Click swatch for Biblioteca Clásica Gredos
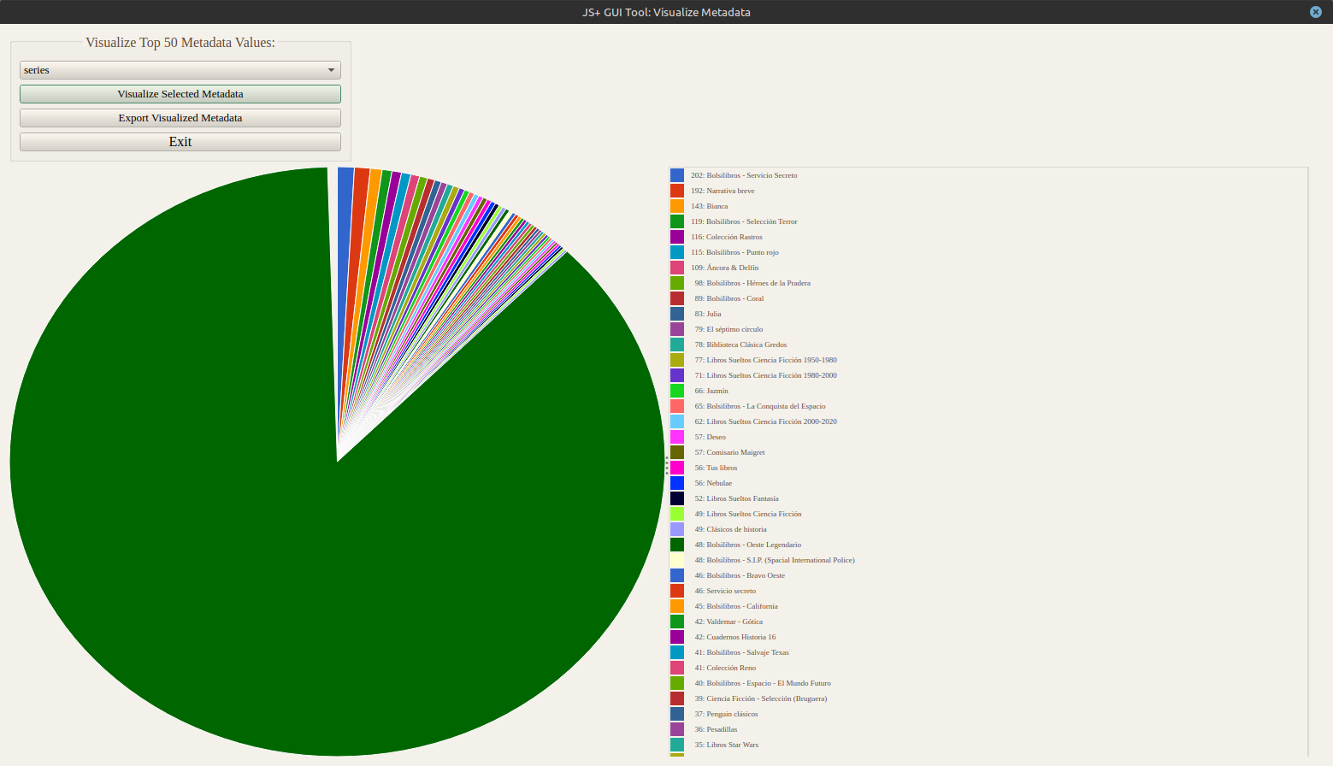Screen dimensions: 1333x766 click(677, 345)
